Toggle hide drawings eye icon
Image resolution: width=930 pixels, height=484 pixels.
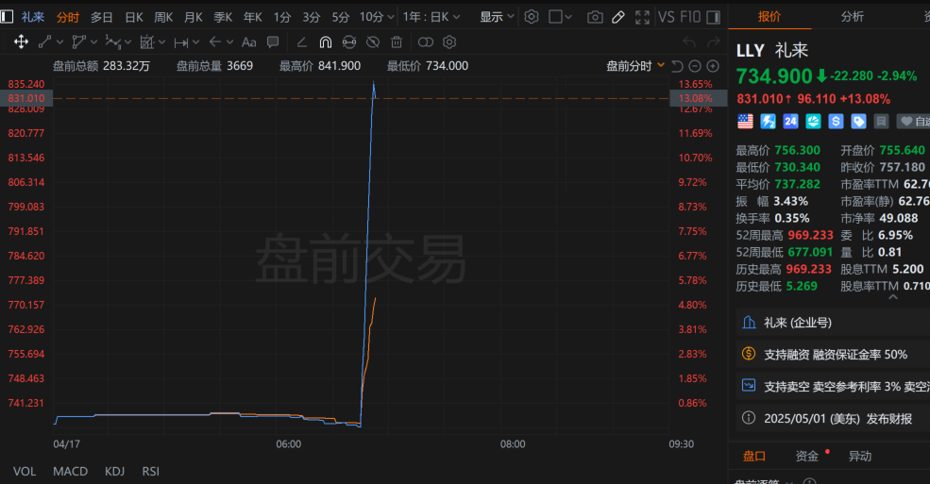(373, 42)
